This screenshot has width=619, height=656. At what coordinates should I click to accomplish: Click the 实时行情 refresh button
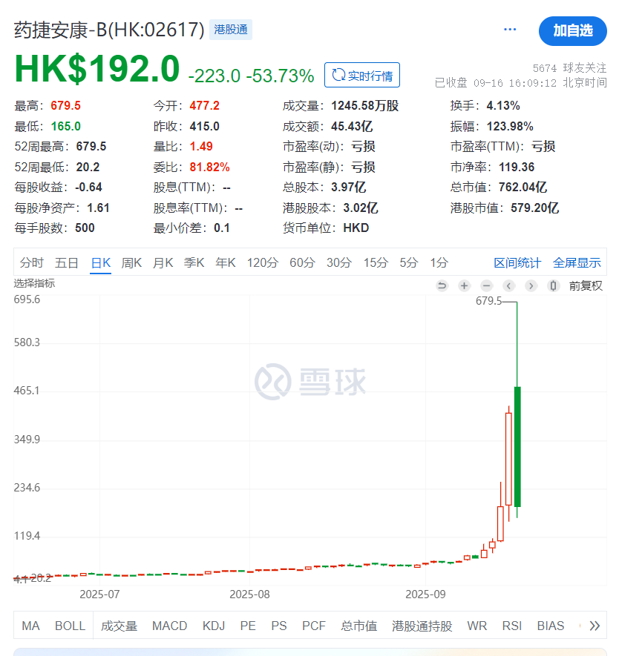pos(362,76)
